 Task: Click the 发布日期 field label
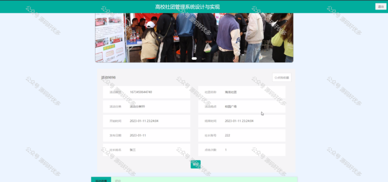click(115, 136)
